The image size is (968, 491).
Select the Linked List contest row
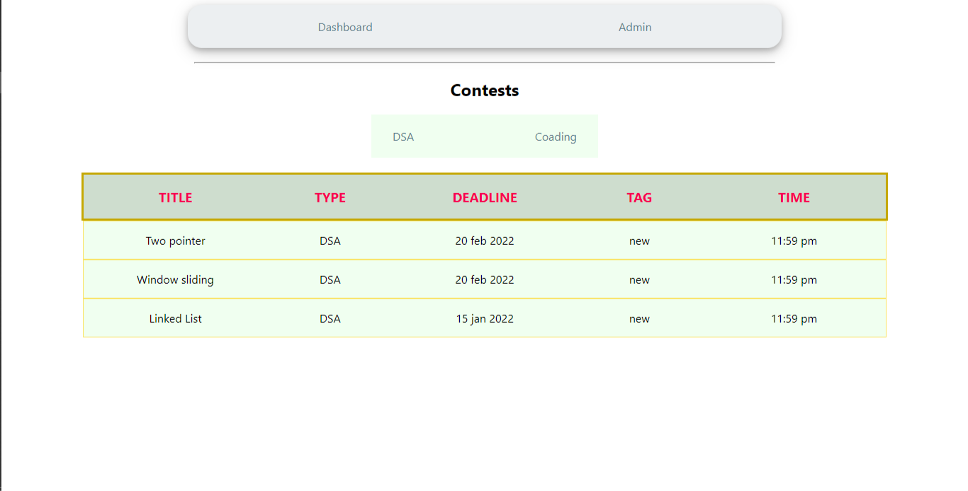pos(175,318)
